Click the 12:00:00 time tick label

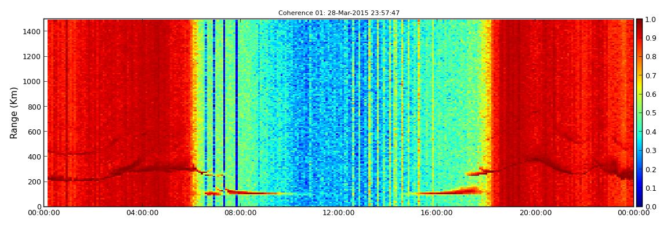(339, 213)
